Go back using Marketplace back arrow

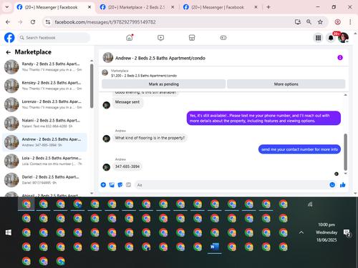[9, 52]
